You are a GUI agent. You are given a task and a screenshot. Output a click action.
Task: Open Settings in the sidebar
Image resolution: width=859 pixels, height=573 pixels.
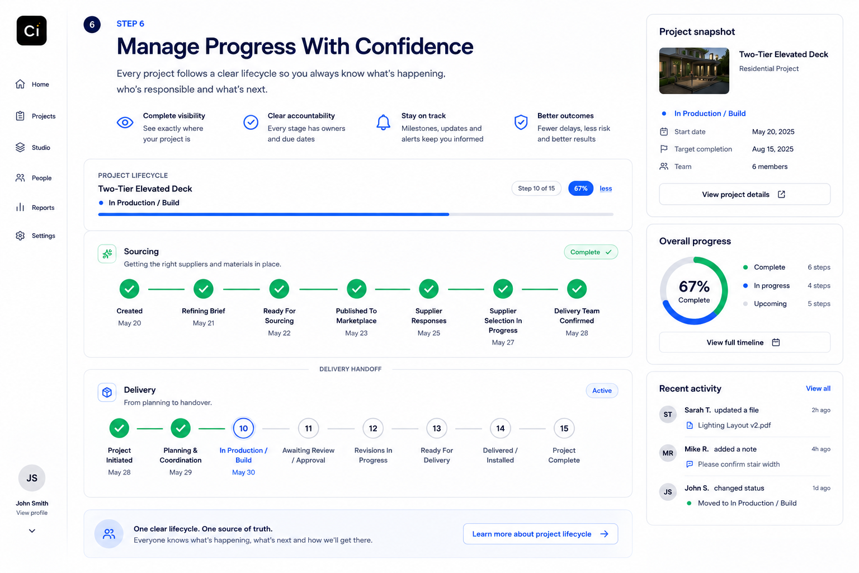point(35,236)
